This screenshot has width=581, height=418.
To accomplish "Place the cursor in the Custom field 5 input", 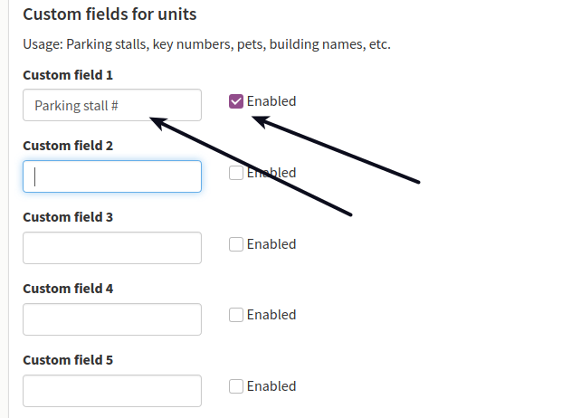I will [x=112, y=391].
